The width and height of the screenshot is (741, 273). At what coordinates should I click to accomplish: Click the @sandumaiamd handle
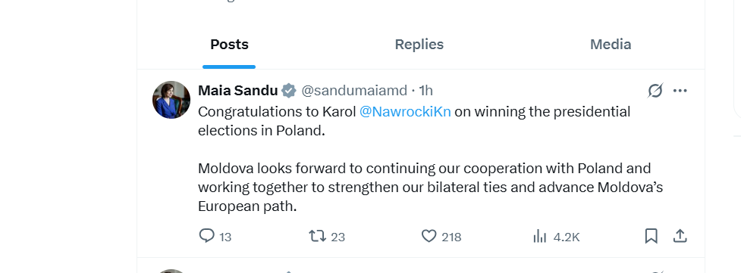(354, 90)
